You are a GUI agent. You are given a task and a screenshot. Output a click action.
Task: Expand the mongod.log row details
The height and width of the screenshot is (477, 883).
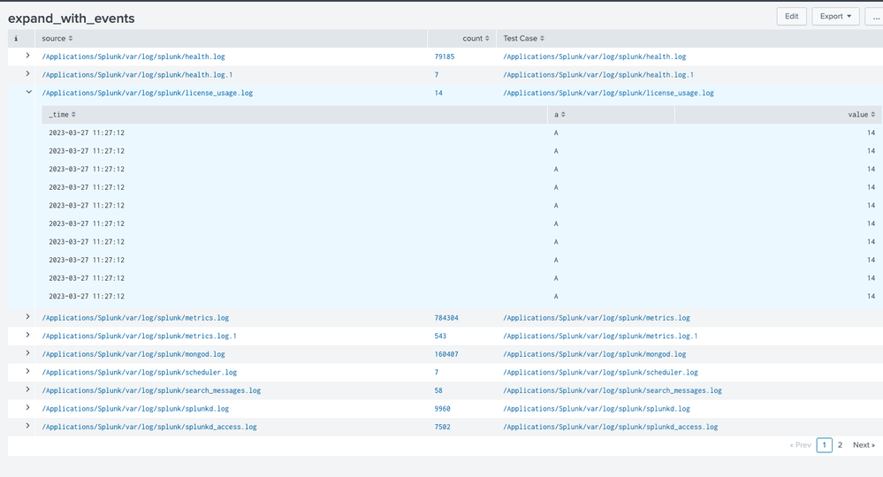pos(28,353)
